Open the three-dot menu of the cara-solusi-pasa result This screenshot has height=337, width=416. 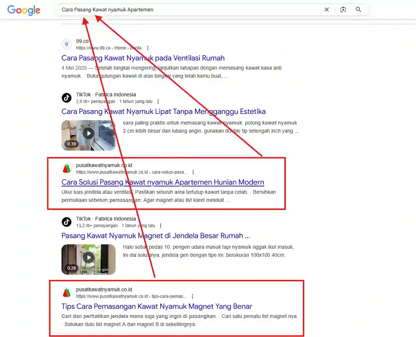[x=193, y=172]
